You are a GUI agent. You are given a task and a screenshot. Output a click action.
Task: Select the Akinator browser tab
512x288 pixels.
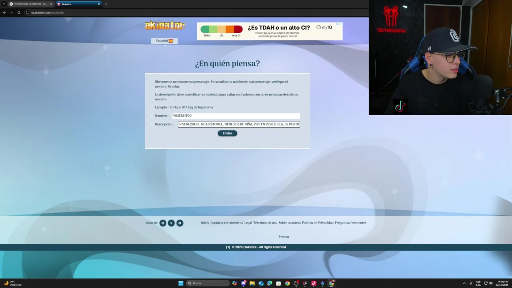pyautogui.click(x=78, y=4)
